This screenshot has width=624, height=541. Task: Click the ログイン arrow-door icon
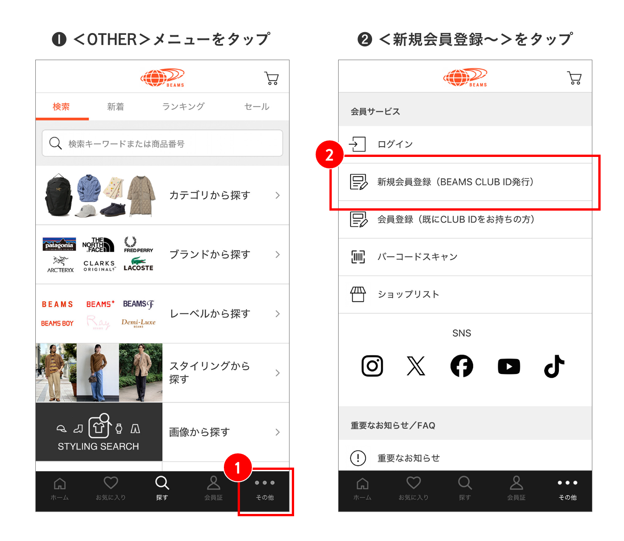point(357,144)
